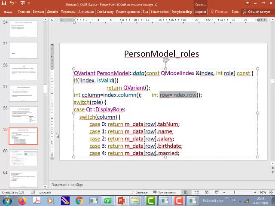Click the rotation handle above the text box
Image resolution: width=275 pixels, height=206 pixels.
pyautogui.click(x=165, y=60)
